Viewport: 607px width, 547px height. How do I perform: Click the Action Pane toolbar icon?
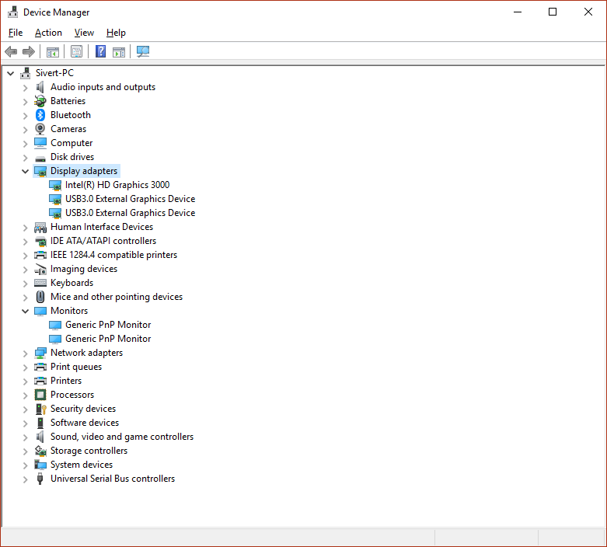coord(119,51)
